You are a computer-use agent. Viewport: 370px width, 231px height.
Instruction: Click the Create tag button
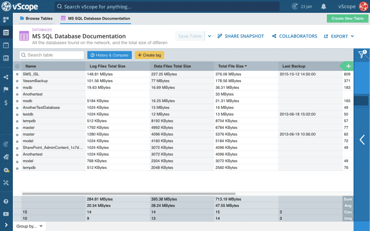click(150, 55)
